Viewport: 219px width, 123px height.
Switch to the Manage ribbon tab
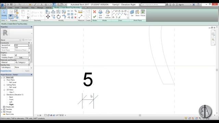40,8
